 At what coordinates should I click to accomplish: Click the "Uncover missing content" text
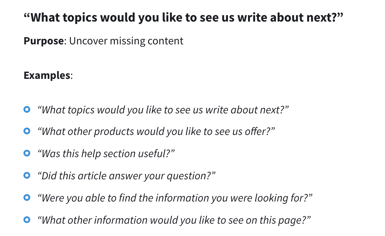click(126, 41)
